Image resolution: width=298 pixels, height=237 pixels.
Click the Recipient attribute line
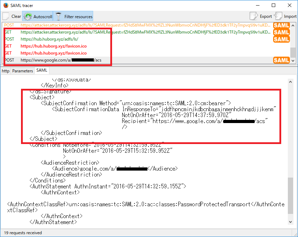pyautogui.click(x=195, y=121)
